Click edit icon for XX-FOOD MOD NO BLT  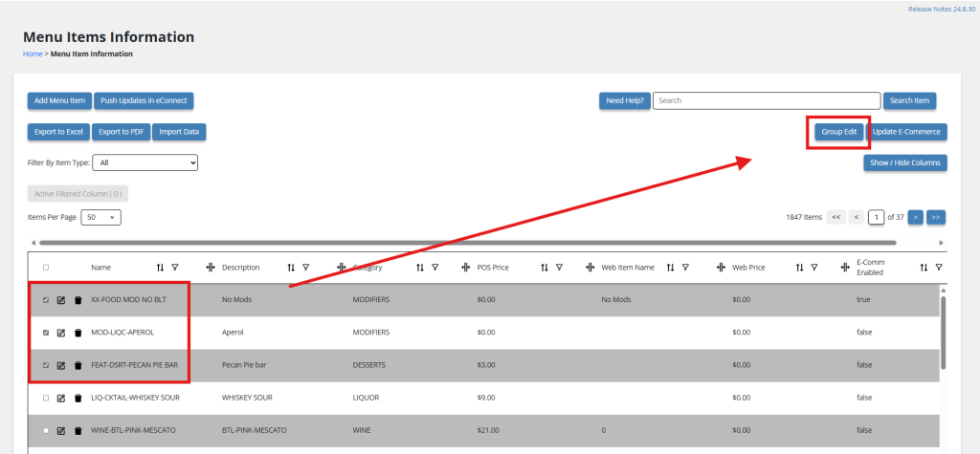point(61,300)
